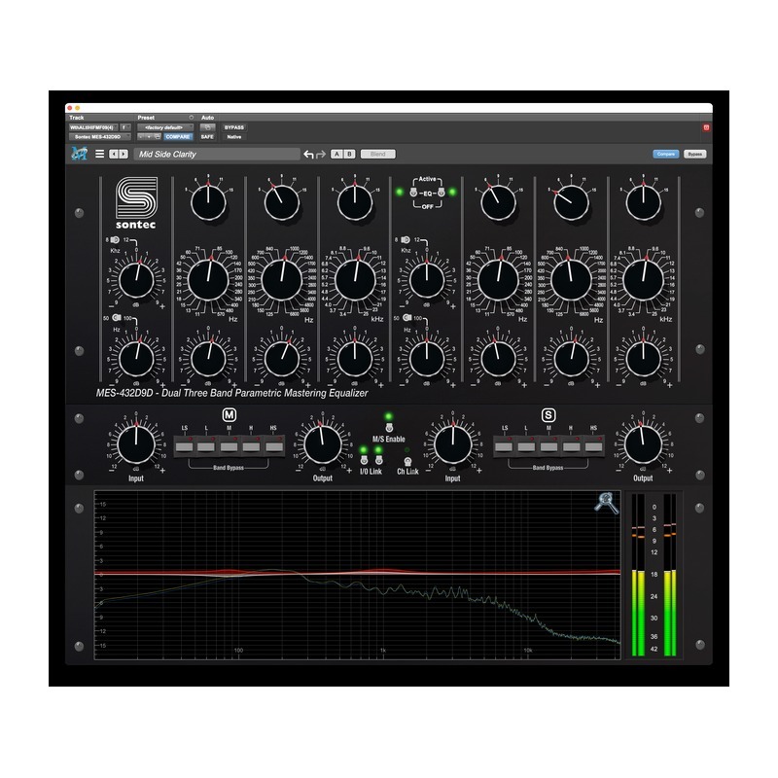The image size is (778, 778).
Task: Click the M section Input knob
Action: [136, 443]
